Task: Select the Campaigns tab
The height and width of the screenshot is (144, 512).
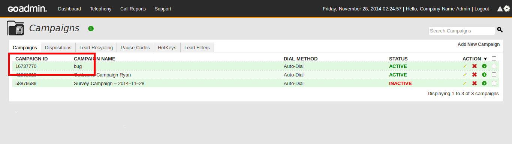Action: [x=25, y=47]
